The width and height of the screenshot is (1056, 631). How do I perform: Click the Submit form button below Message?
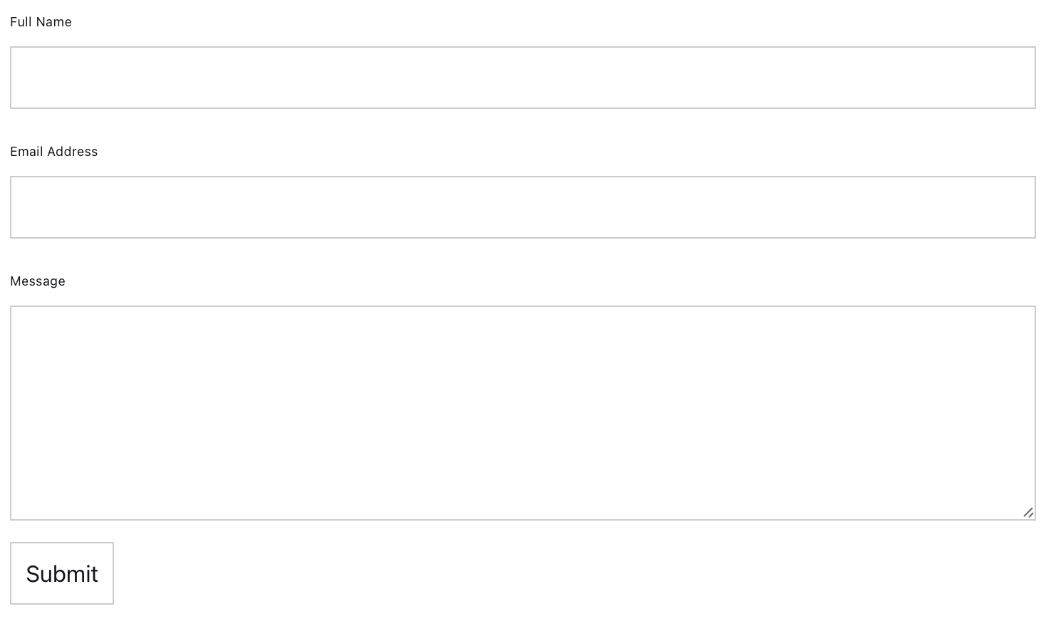62,573
